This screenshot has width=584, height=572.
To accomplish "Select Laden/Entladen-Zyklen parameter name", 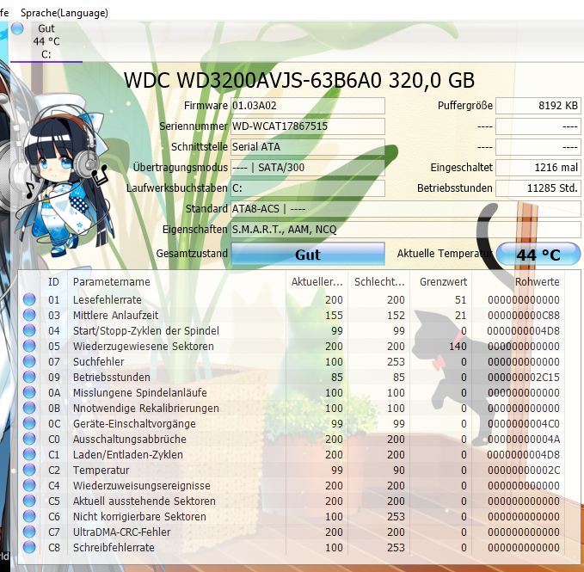I will click(128, 455).
